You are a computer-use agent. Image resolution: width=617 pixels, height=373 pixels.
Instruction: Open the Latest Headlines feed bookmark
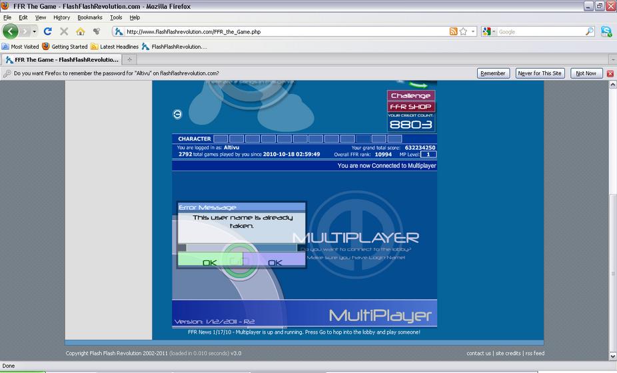click(115, 47)
